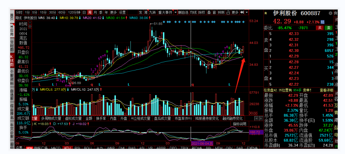Switch chart to 年 yearly period
345x154 pixels.
coord(106,12)
